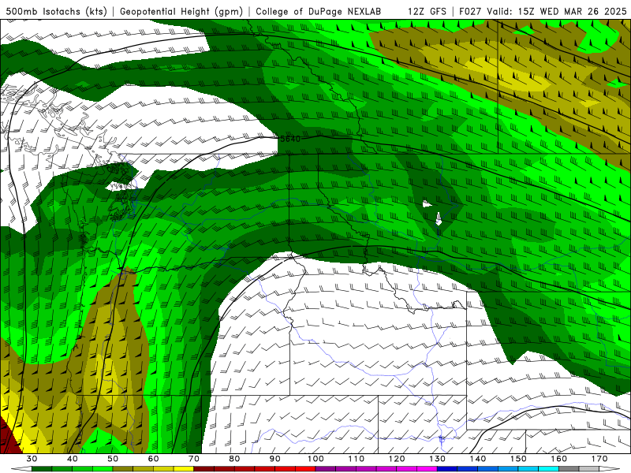
Task: Click the '500mb Isotachs (kts)' title text
Action: coord(56,12)
